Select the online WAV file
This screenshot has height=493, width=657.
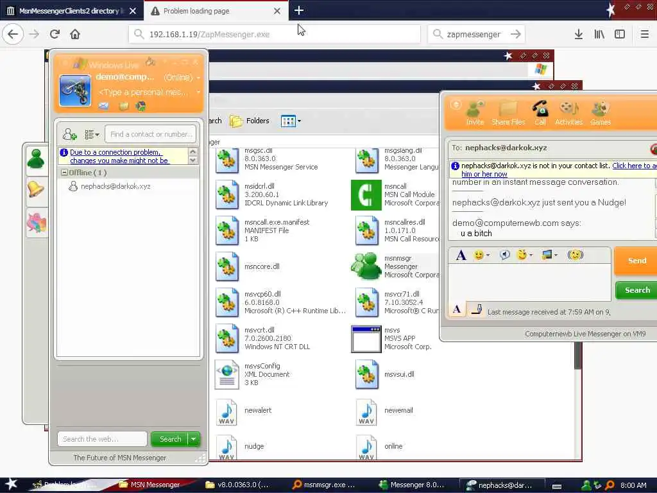(x=379, y=447)
